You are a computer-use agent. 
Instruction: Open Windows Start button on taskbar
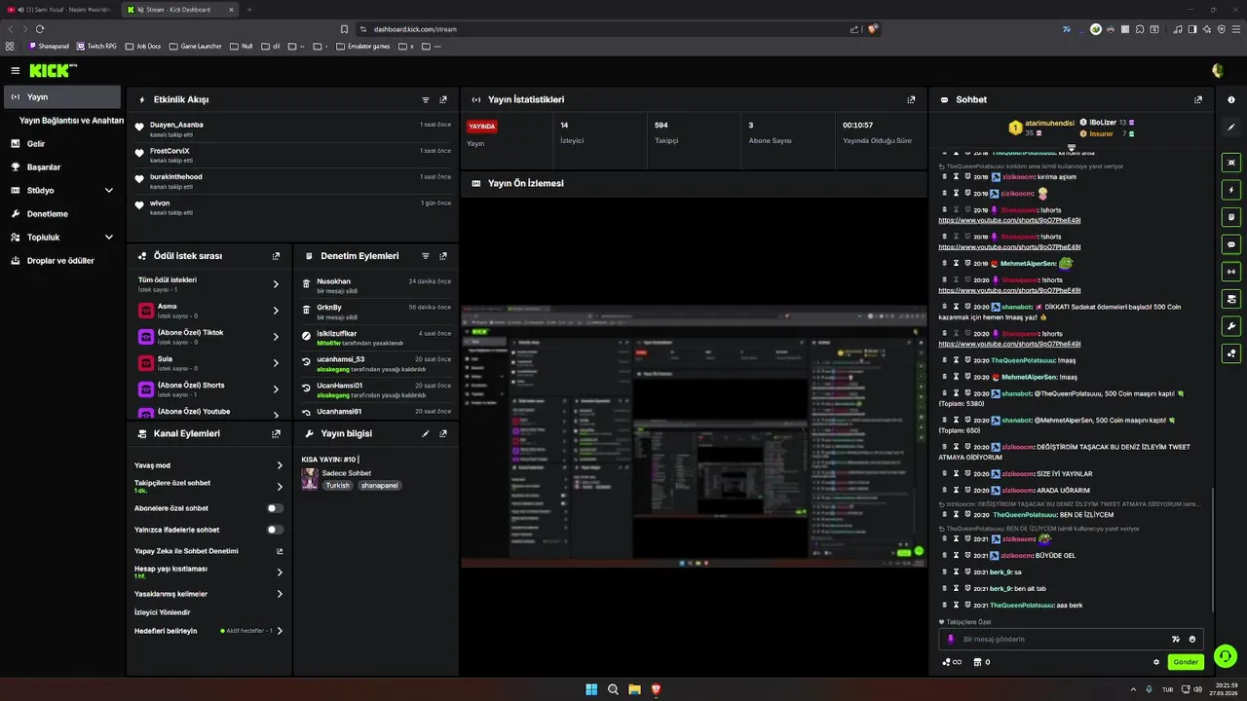591,689
